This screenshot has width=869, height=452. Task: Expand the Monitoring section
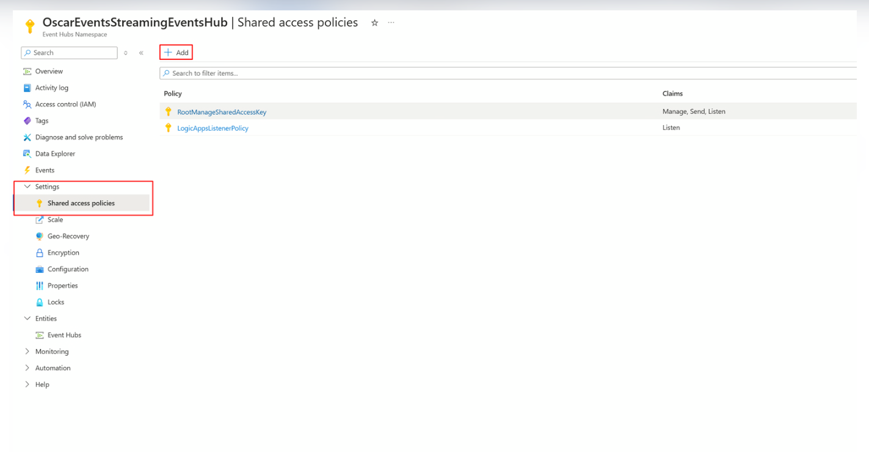click(27, 351)
